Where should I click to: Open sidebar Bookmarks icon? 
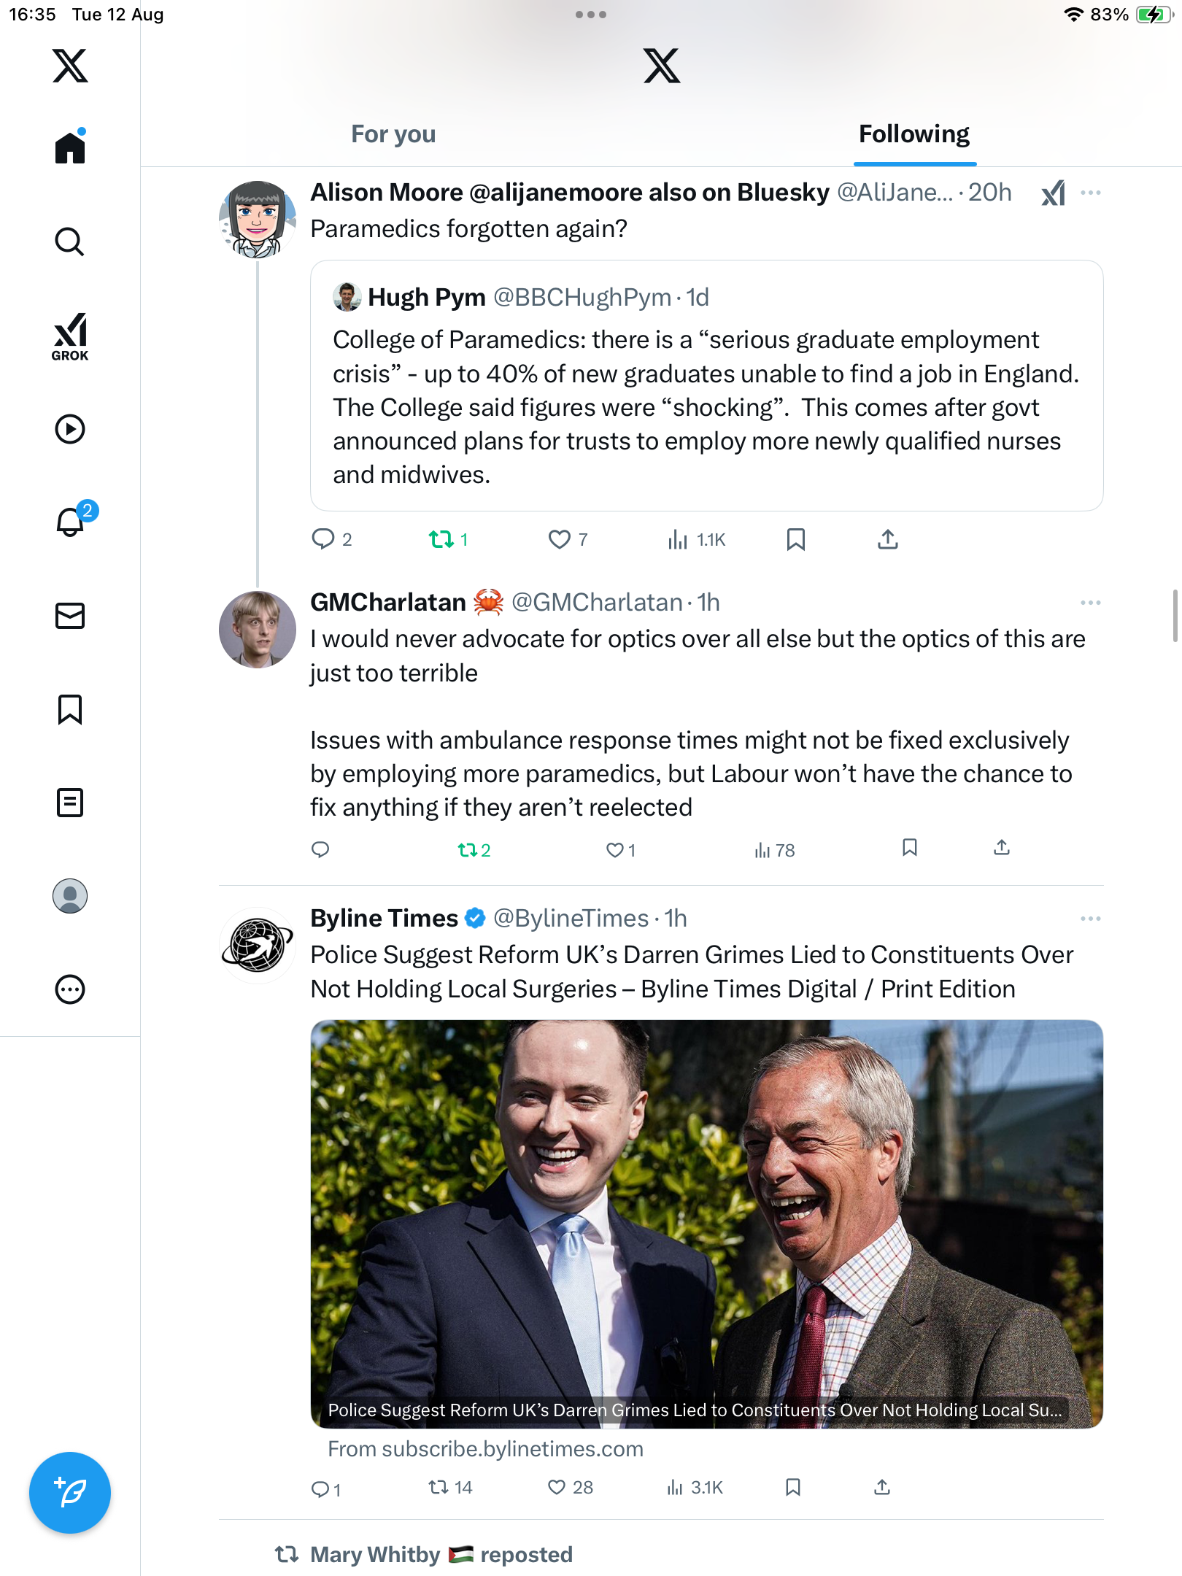70,709
